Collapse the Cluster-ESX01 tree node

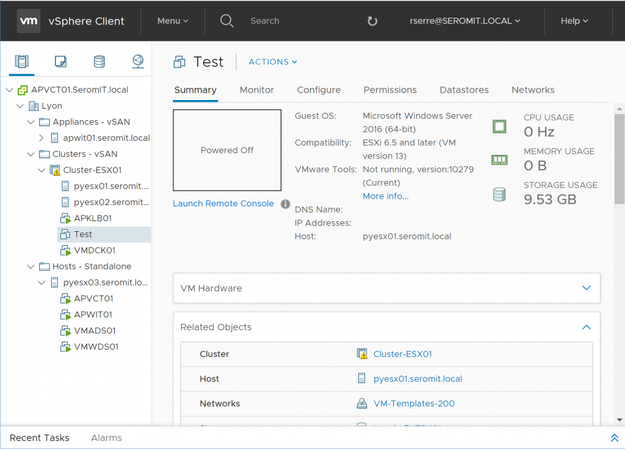pyautogui.click(x=42, y=170)
